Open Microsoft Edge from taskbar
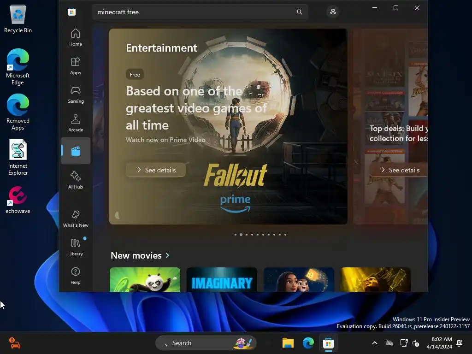This screenshot has width=472, height=354. pyautogui.click(x=308, y=343)
